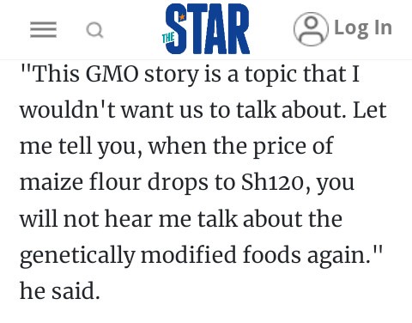Click the orange star inside the logo
Image resolution: width=412 pixels, height=323 pixels.
[182, 18]
